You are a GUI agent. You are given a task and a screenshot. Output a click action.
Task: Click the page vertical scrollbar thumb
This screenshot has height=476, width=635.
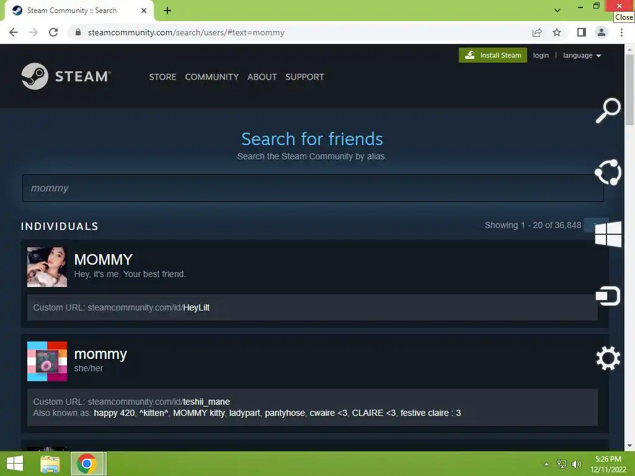tap(629, 89)
